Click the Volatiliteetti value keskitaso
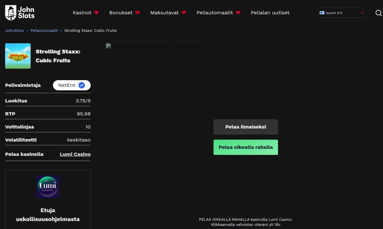 (79, 140)
